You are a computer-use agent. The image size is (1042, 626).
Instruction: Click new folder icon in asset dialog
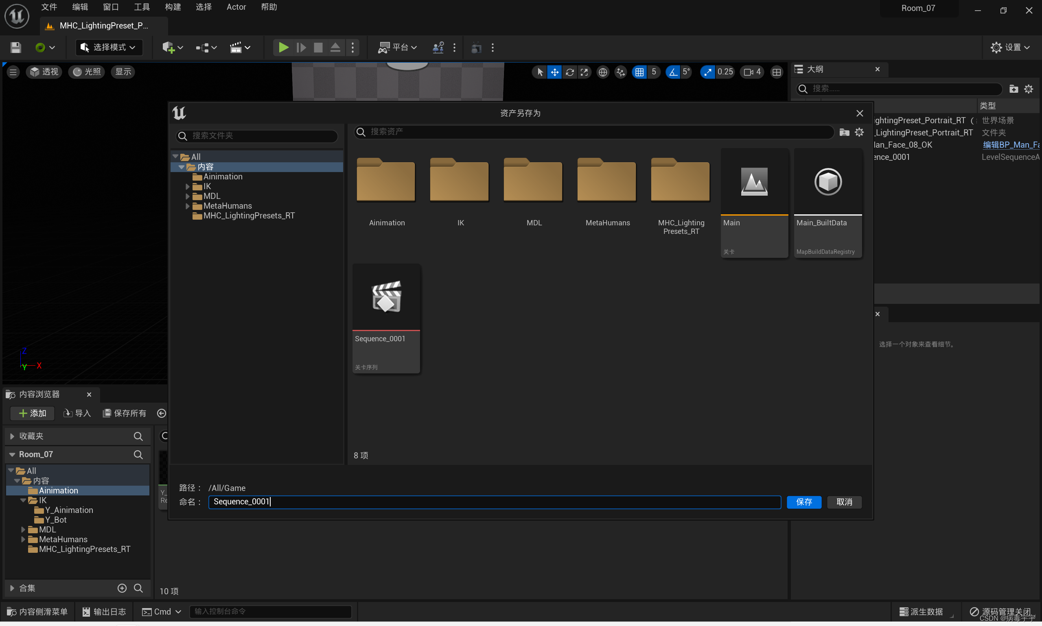tap(844, 132)
